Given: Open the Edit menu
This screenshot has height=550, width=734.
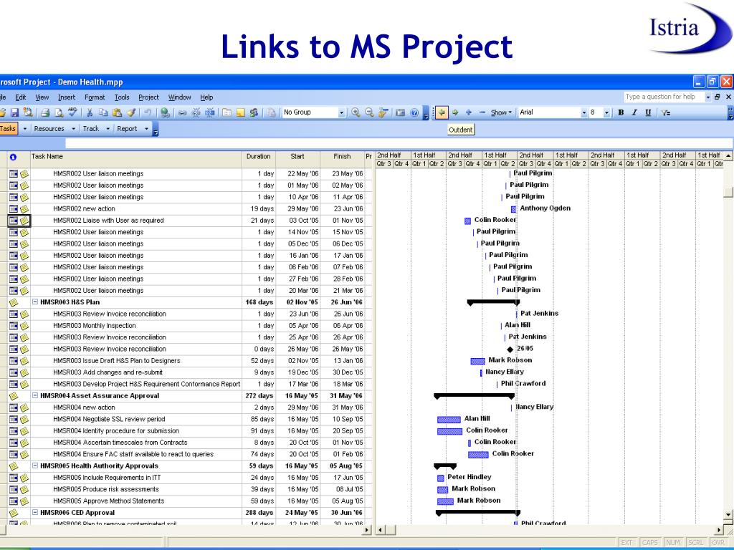Looking at the screenshot, I should (x=21, y=97).
